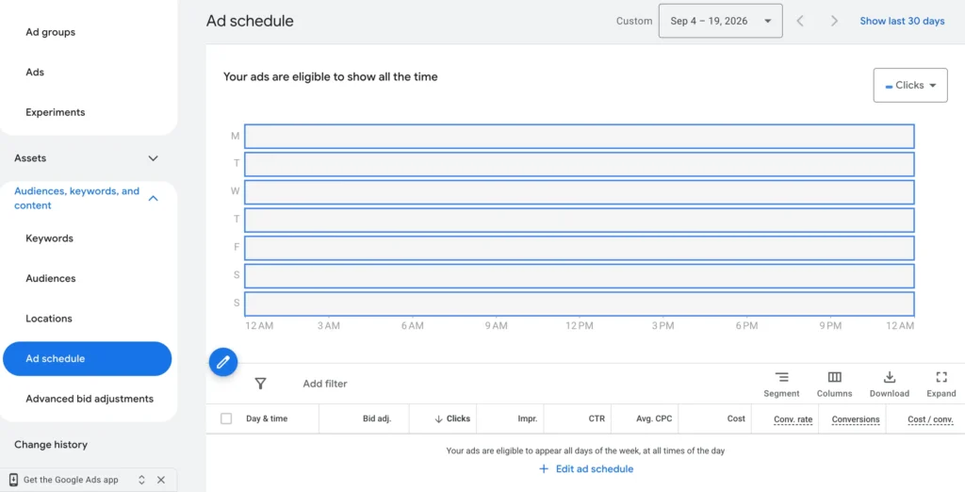The width and height of the screenshot is (965, 492).
Task: Sort by the Impr. column
Action: pos(528,418)
